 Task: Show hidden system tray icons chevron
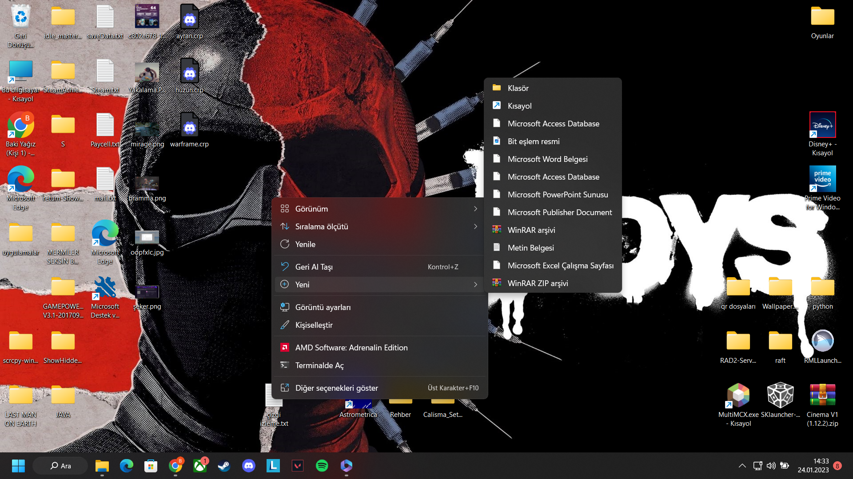(742, 466)
